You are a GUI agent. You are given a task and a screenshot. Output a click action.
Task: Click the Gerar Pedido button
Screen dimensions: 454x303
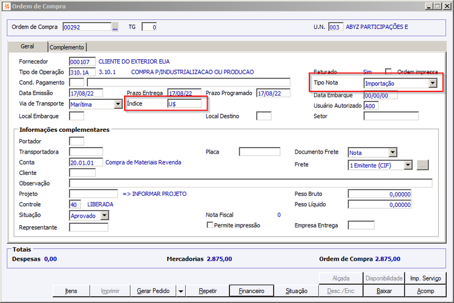click(x=153, y=291)
